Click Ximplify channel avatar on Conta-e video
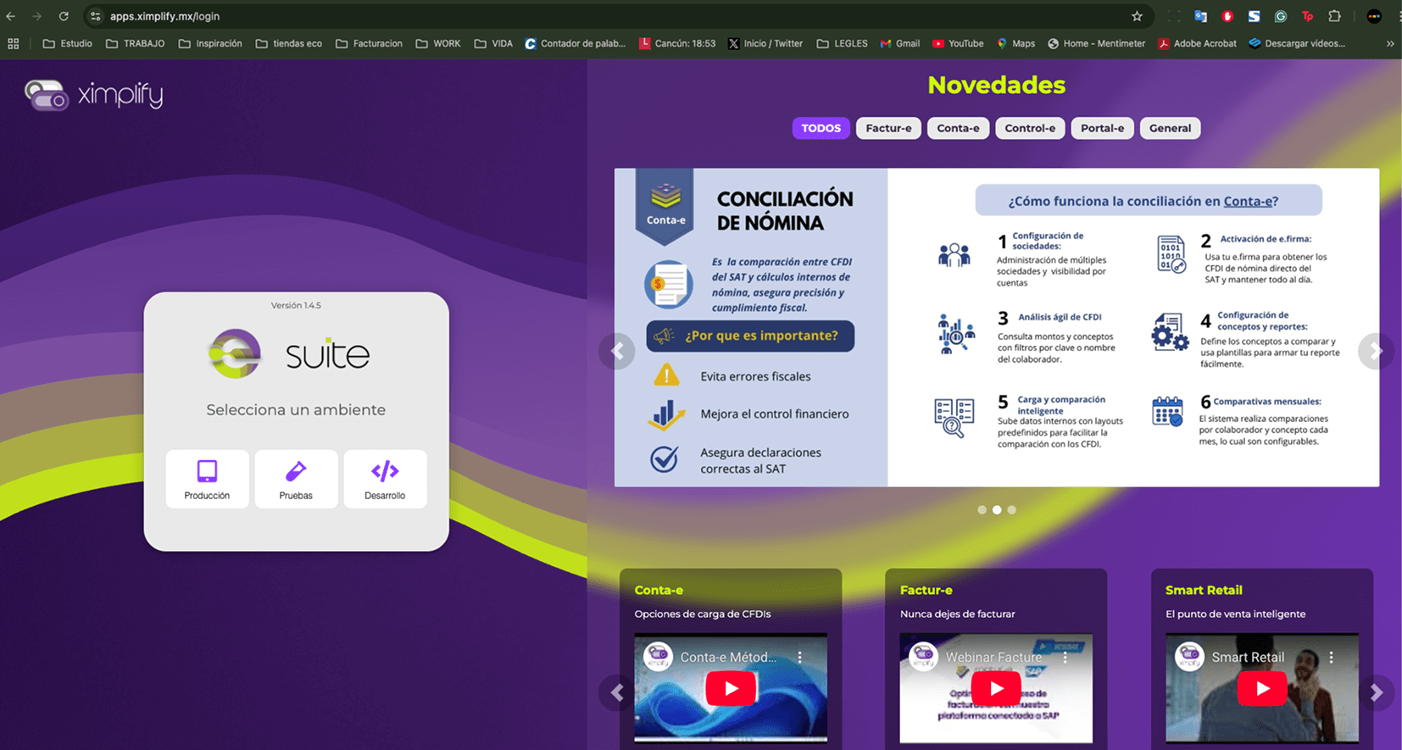Screen dimensions: 1402x750 658,657
